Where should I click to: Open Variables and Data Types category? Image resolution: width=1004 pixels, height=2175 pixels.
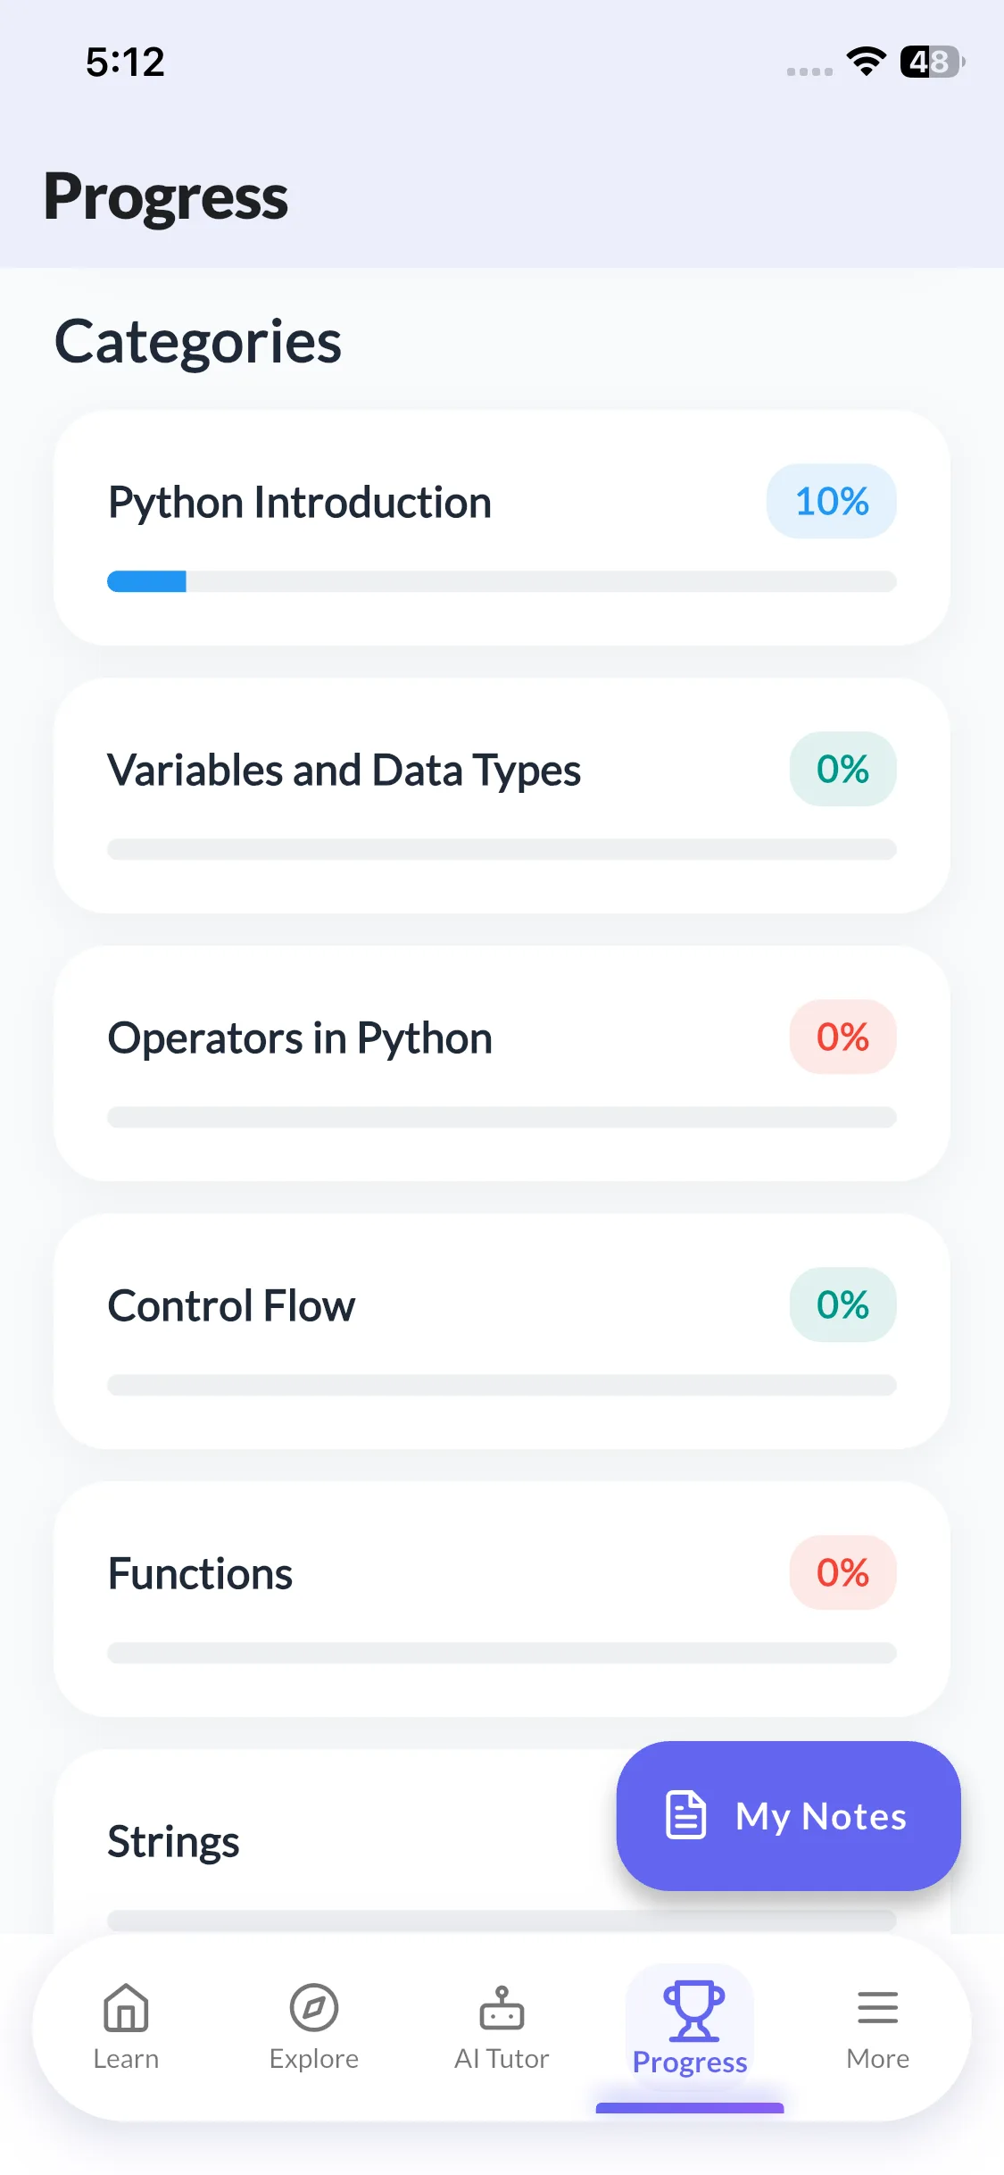tap(344, 771)
